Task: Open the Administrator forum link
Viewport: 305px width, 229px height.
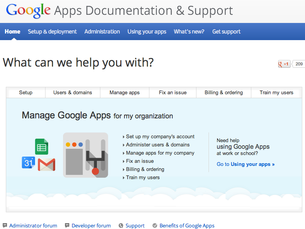Action: pos(33,225)
